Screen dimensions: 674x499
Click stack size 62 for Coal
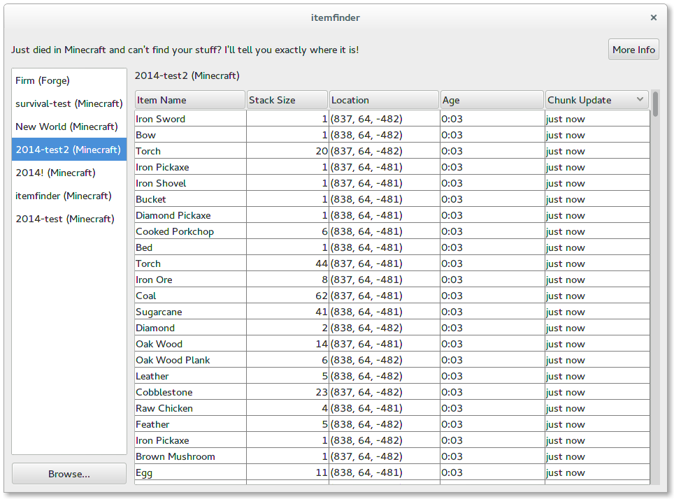coord(322,296)
